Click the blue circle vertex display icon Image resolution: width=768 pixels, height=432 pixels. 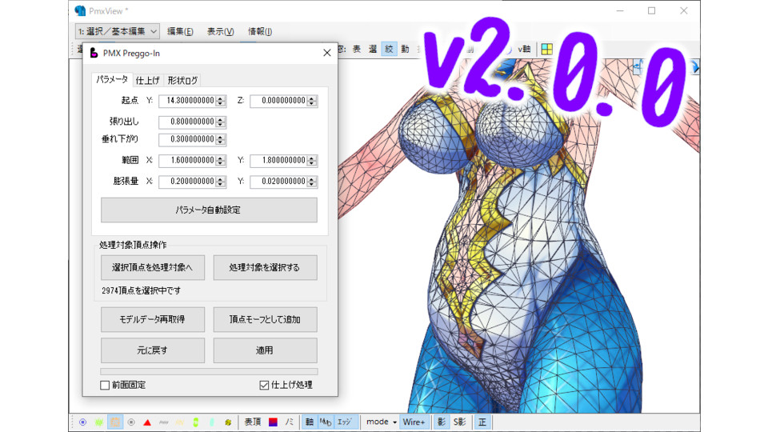pos(82,422)
